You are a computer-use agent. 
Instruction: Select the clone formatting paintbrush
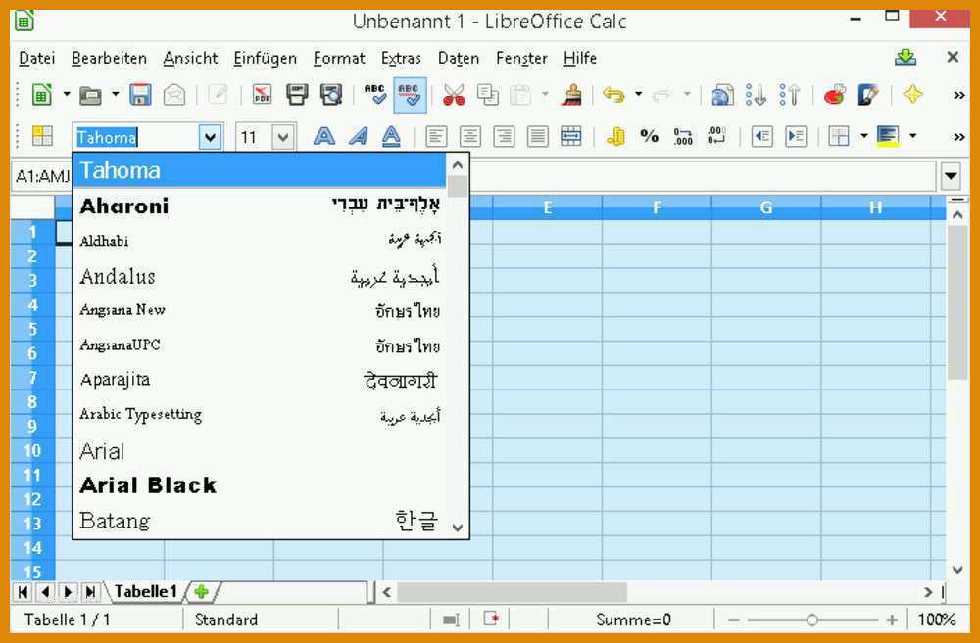[572, 95]
